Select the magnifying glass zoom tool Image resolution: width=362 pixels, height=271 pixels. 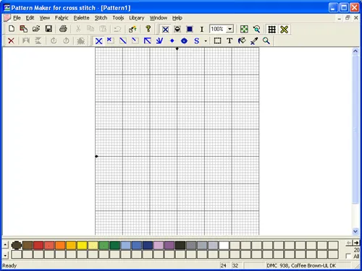click(266, 40)
